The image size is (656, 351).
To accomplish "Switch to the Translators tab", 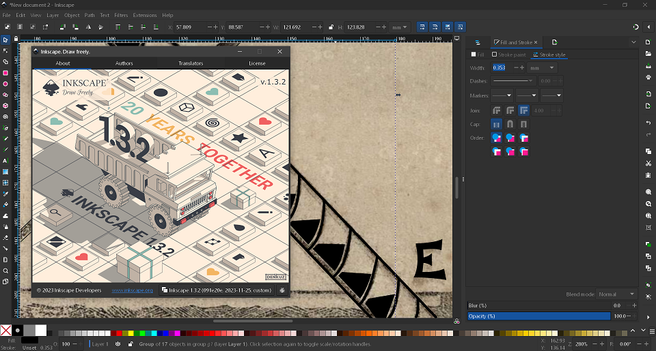I will tap(191, 63).
